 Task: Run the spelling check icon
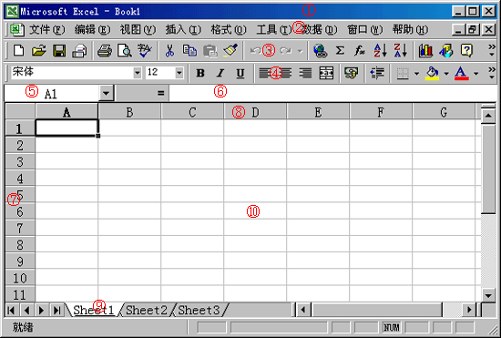click(145, 50)
